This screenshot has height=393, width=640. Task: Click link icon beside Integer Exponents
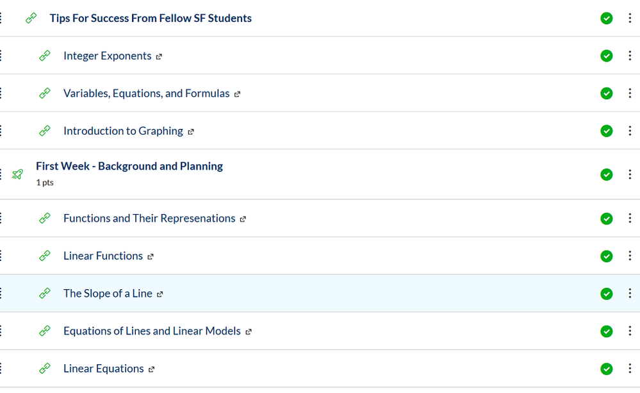[45, 56]
